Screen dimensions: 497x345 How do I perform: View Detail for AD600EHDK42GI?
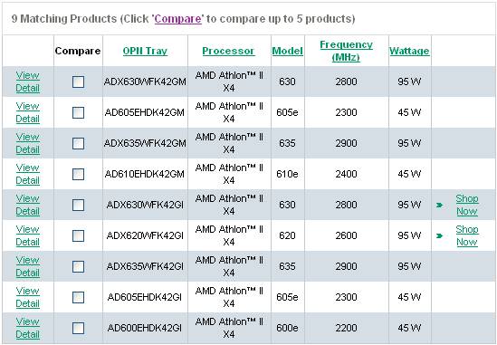pos(27,328)
